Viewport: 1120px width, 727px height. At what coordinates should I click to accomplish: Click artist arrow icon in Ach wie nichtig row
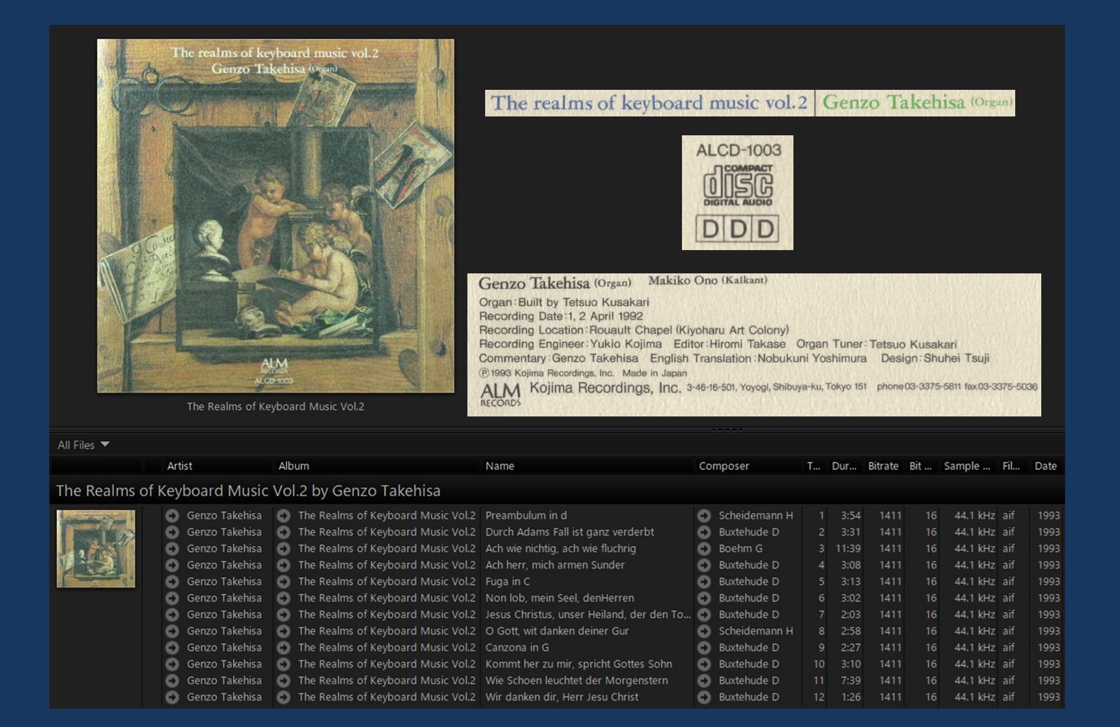(172, 548)
